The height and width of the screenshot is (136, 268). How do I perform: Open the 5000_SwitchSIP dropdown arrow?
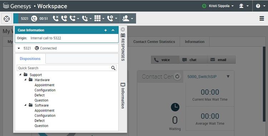tap(228, 77)
